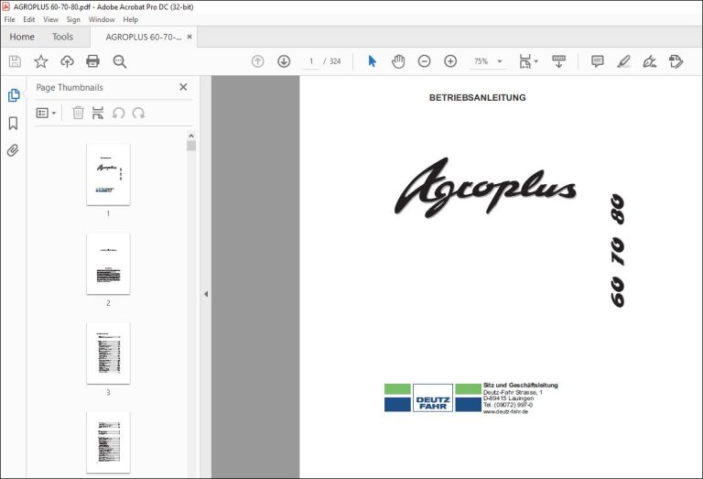The width and height of the screenshot is (703, 479).
Task: Click the print pages icon in thumbnails
Action: [x=98, y=113]
